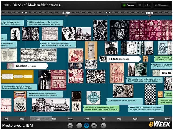Open the star favorites button

pyautogui.click(x=94, y=125)
